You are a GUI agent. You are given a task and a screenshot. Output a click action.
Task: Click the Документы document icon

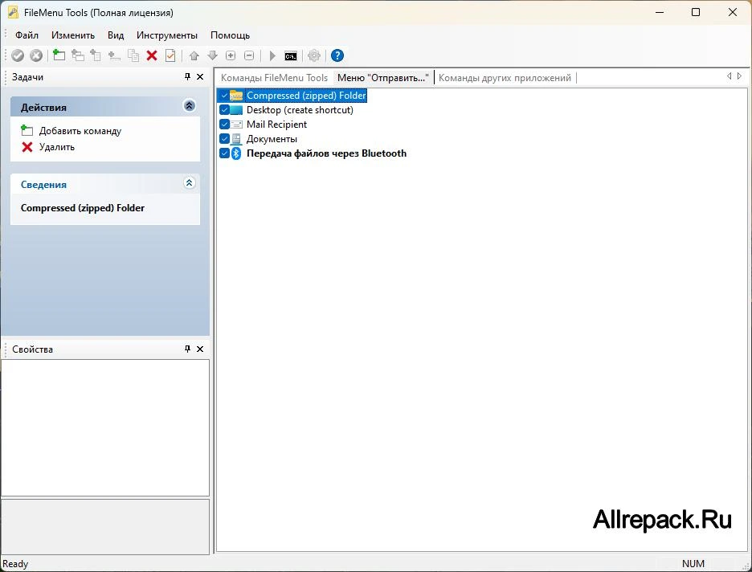pos(236,139)
